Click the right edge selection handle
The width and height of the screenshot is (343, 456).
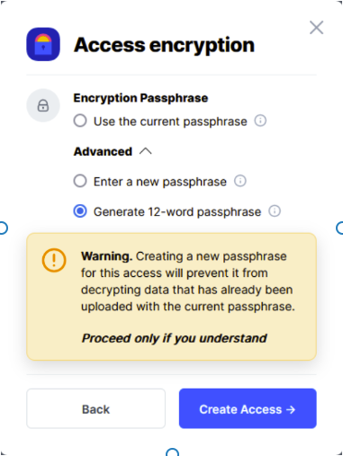point(339,228)
